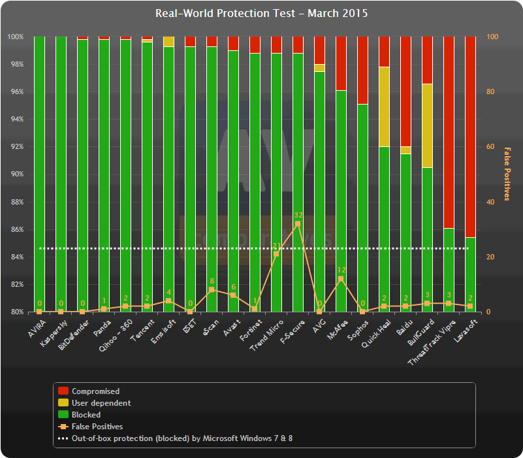Select the Sophos axis label
523x458 pixels.
[358, 330]
